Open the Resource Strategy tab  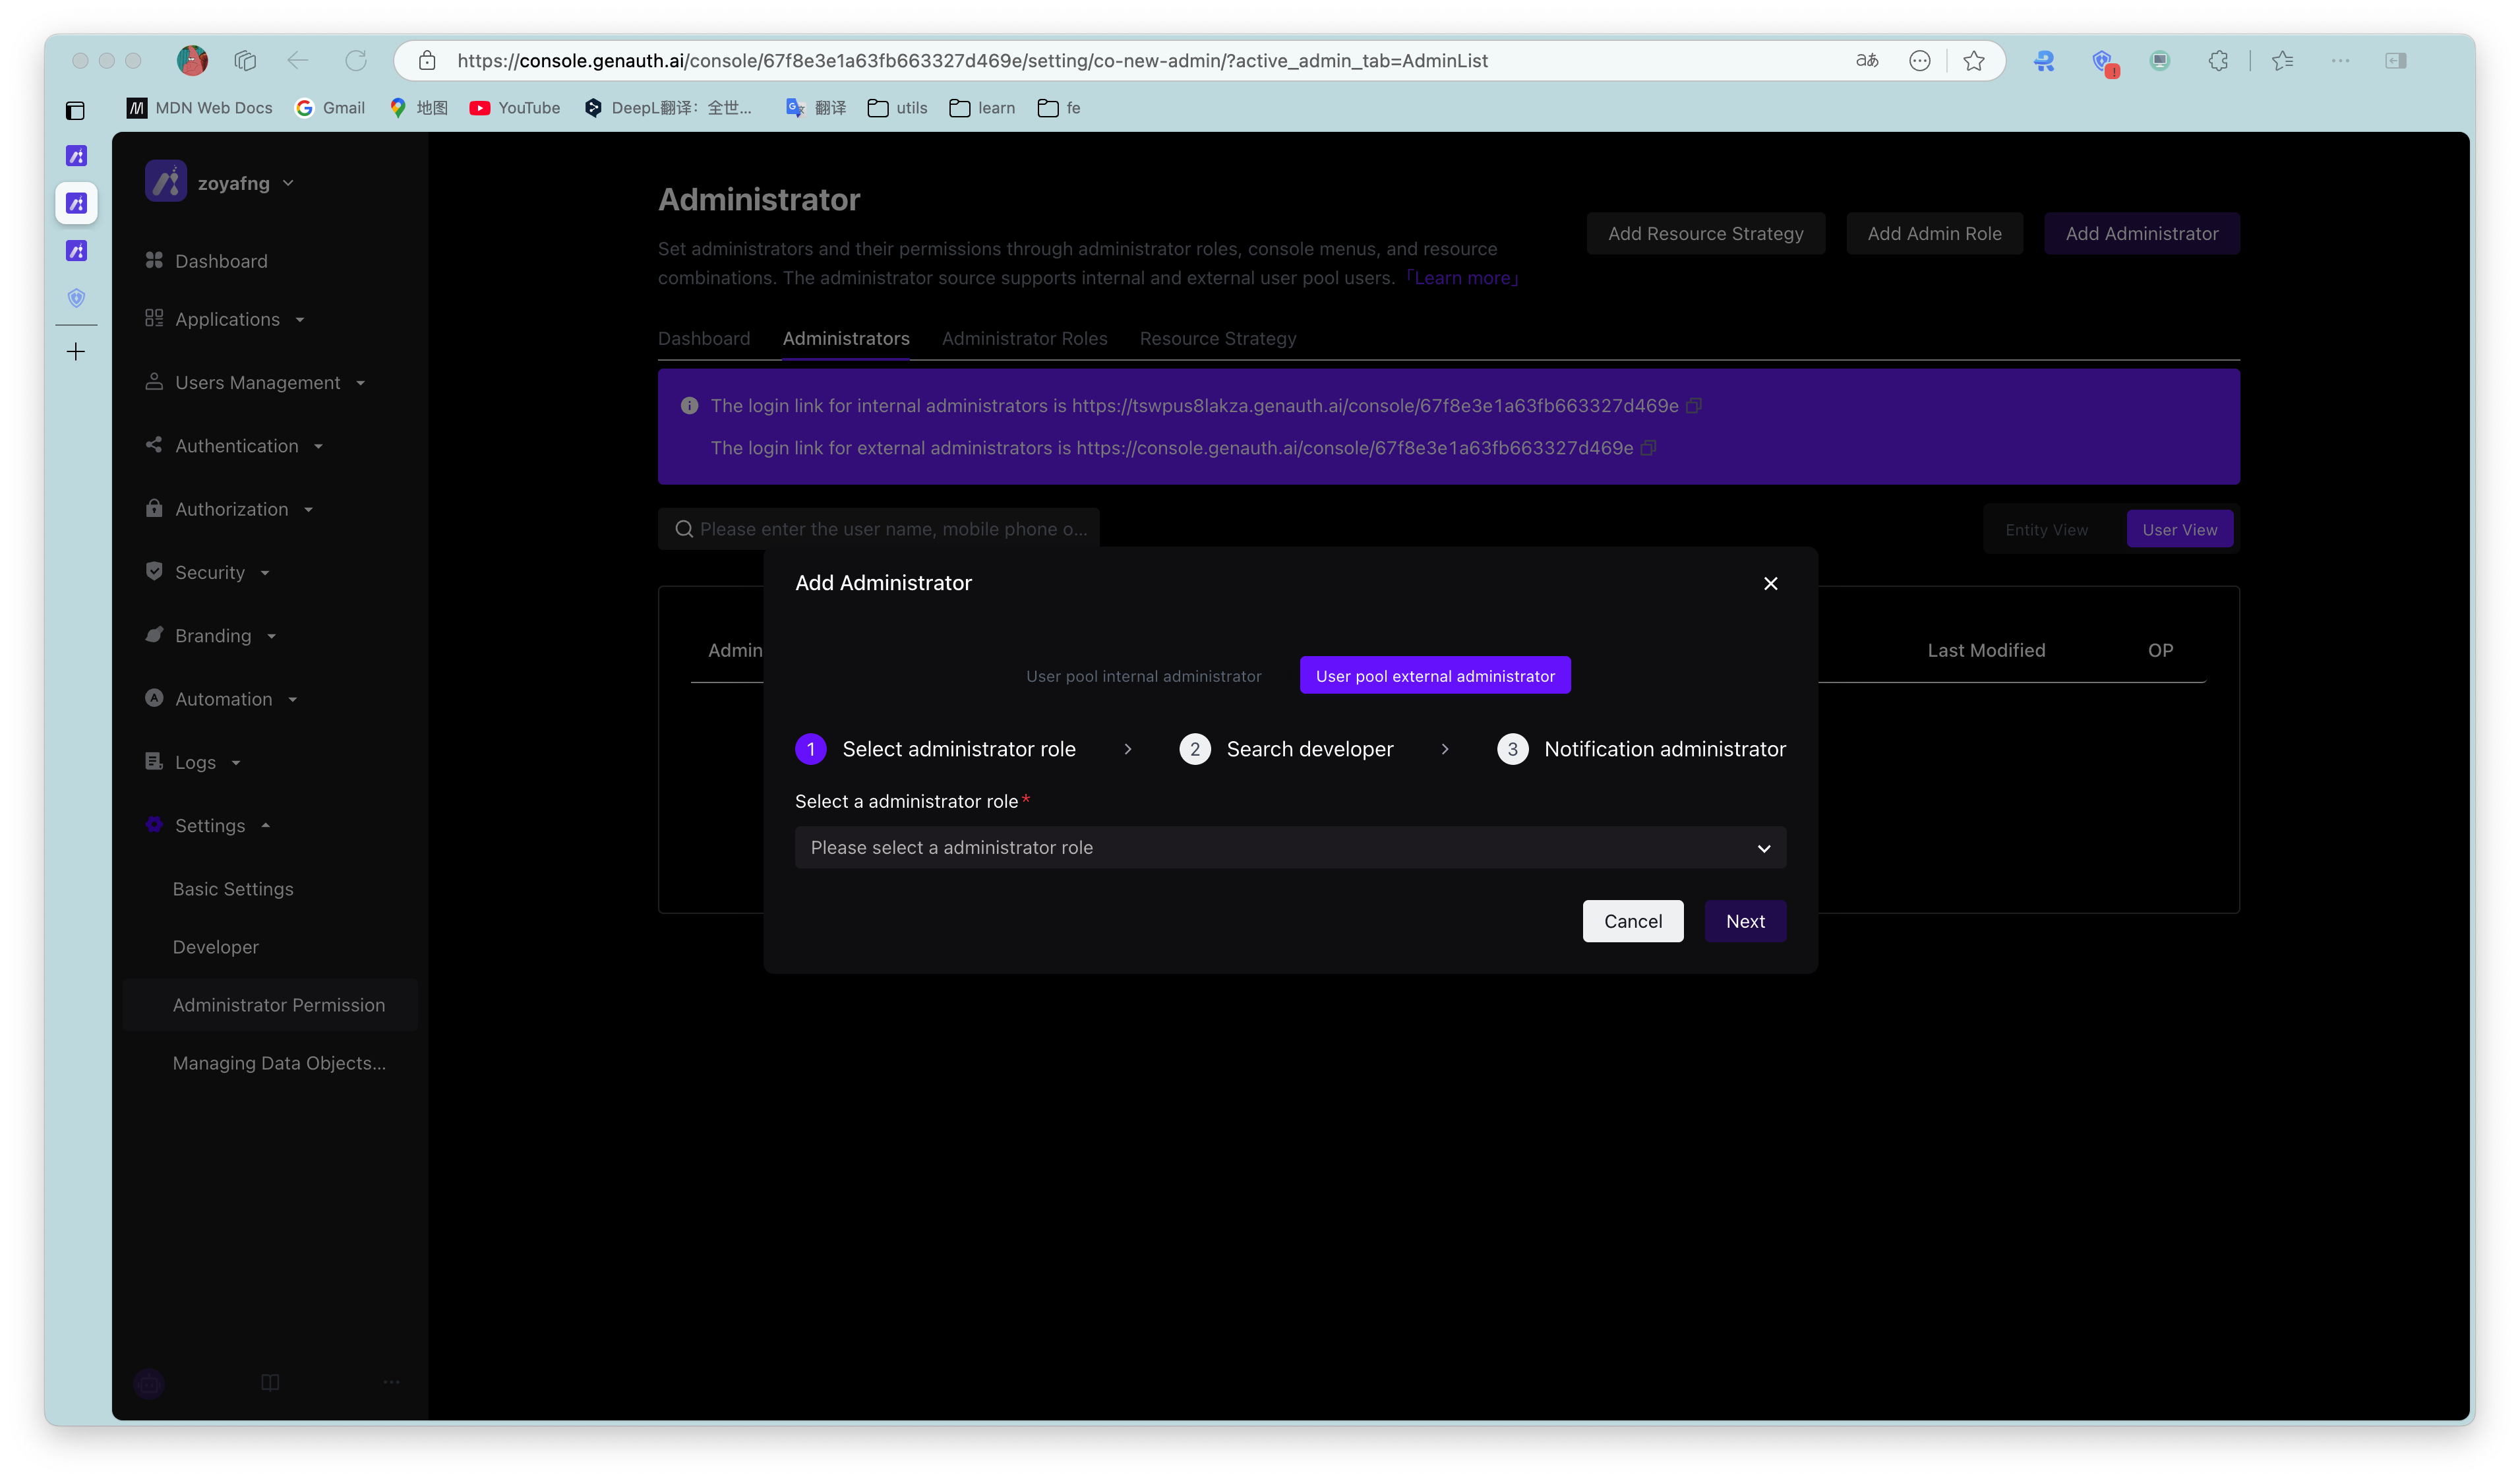point(1217,338)
